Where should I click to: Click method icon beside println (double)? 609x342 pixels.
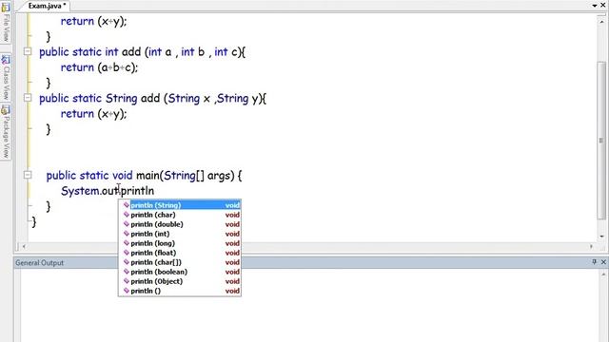[x=127, y=224]
